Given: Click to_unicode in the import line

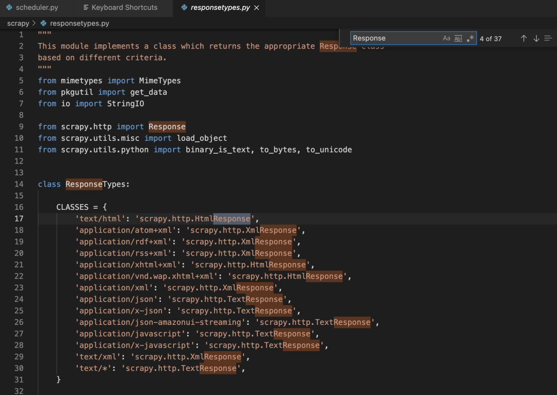Looking at the screenshot, I should click(x=329, y=150).
